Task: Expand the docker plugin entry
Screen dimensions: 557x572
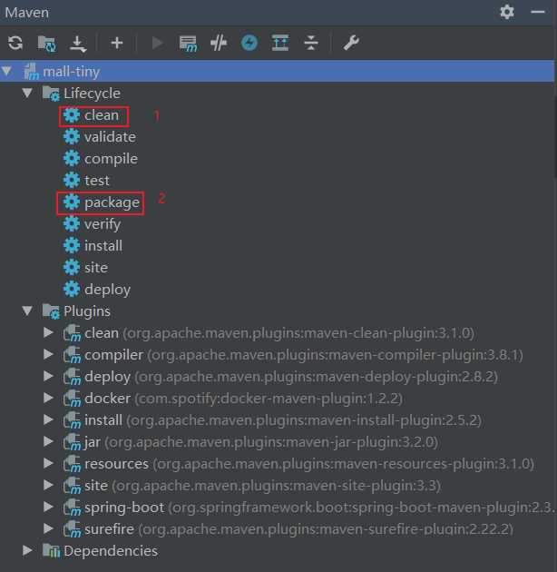Action: click(49, 399)
